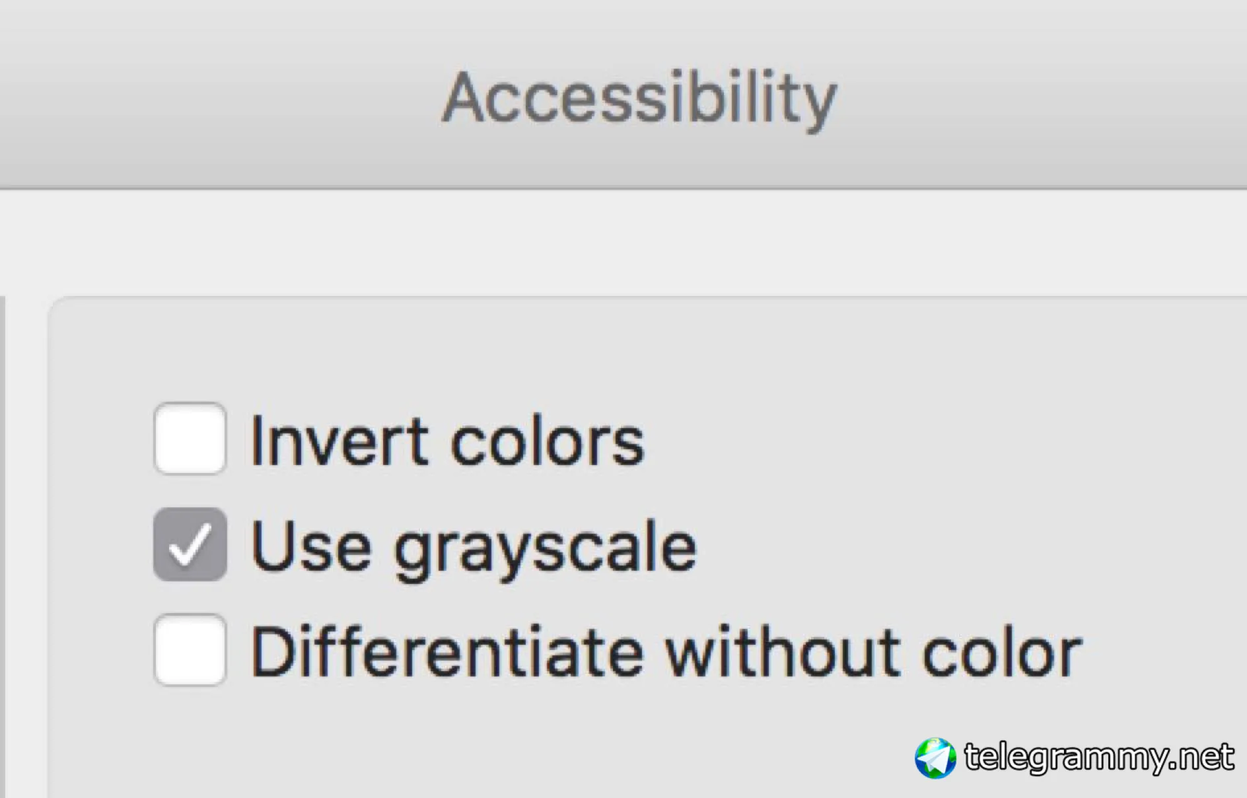The height and width of the screenshot is (798, 1247).
Task: Click the word "Differentiate" in third option
Action: (x=447, y=653)
